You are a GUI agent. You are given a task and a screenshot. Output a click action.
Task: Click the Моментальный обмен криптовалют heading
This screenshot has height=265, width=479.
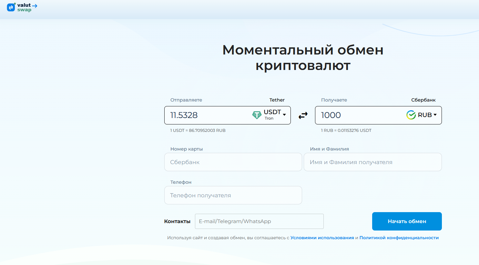point(303,58)
